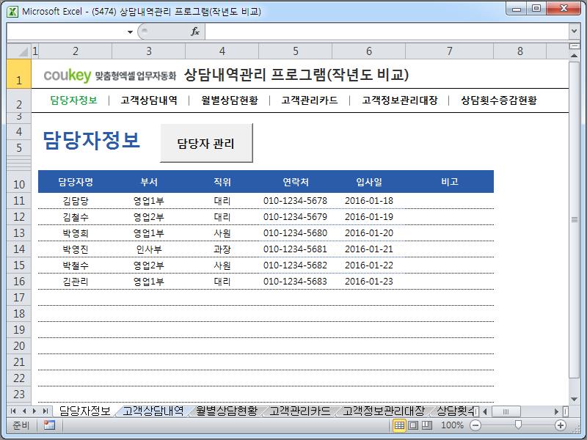Select cell with name 박영희

(x=76, y=233)
